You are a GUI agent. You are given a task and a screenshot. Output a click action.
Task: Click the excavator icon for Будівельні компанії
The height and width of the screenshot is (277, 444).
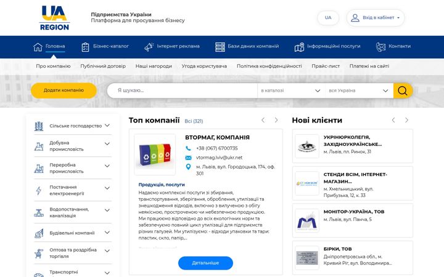tap(39, 233)
